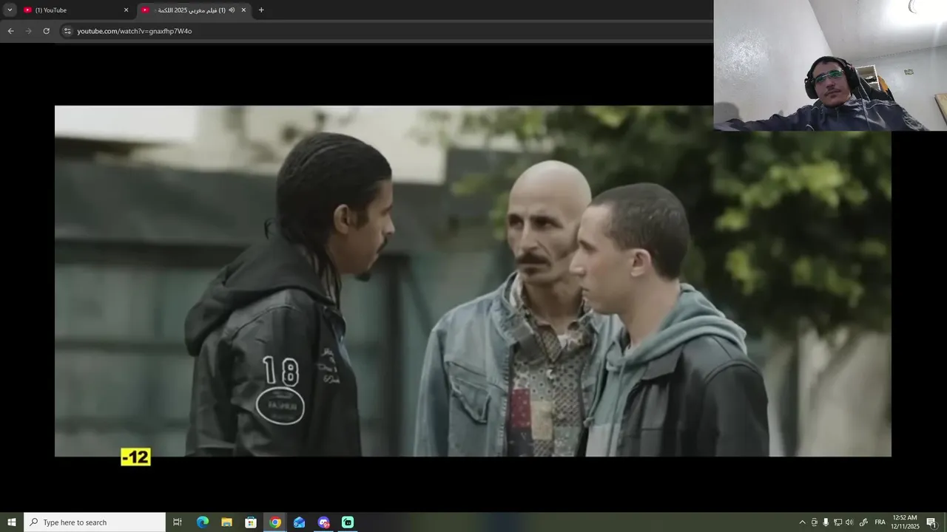Click the "Type here to search" box
The height and width of the screenshot is (532, 947).
95,522
